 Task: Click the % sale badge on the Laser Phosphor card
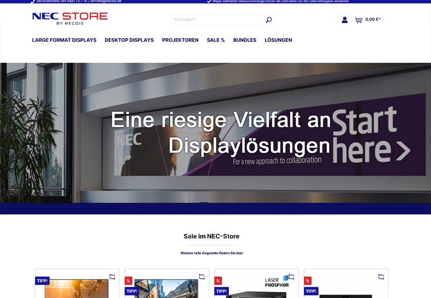click(x=218, y=281)
